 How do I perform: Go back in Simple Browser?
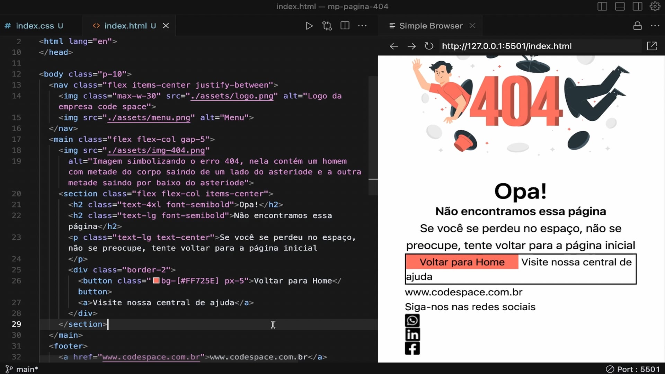[394, 46]
